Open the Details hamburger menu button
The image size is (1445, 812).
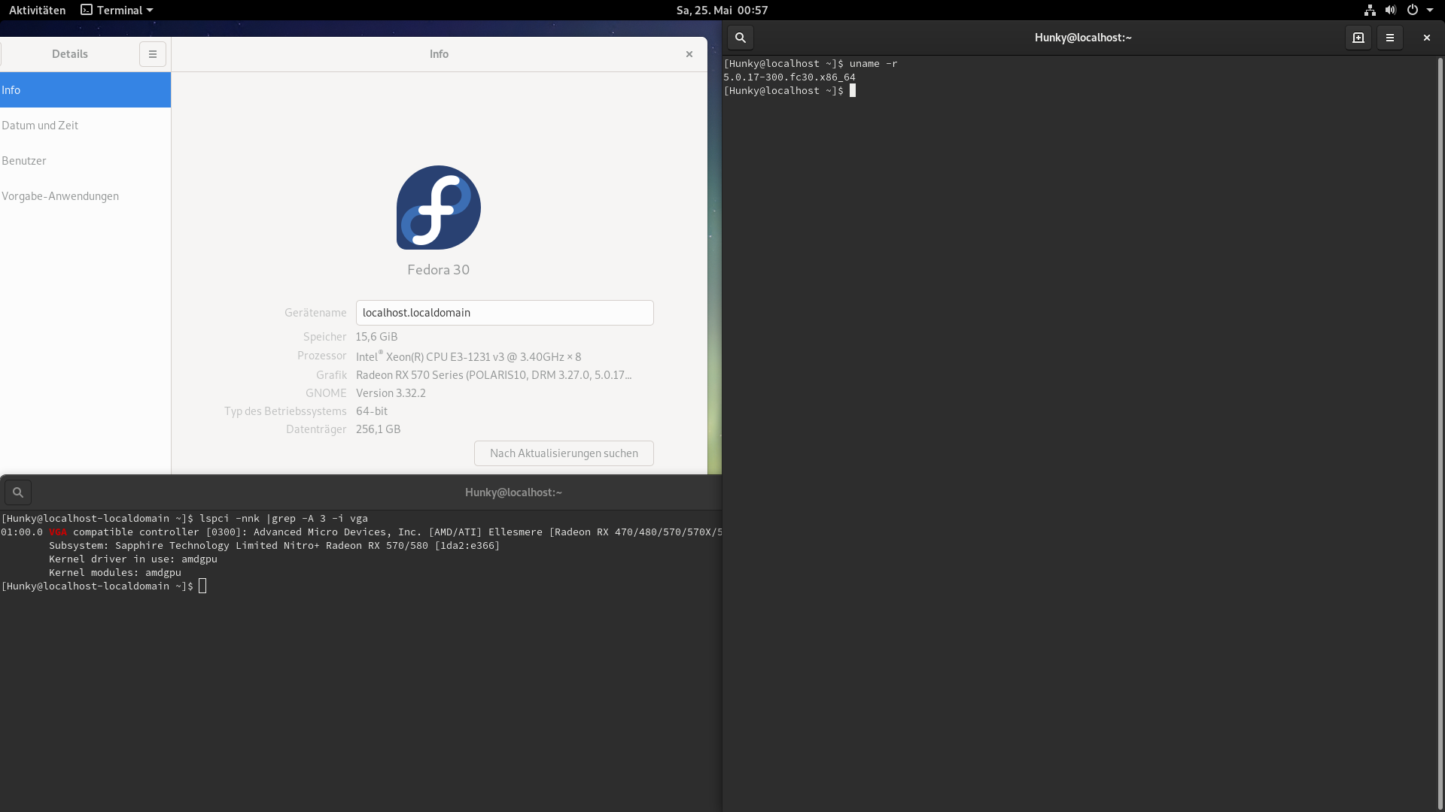tap(153, 54)
